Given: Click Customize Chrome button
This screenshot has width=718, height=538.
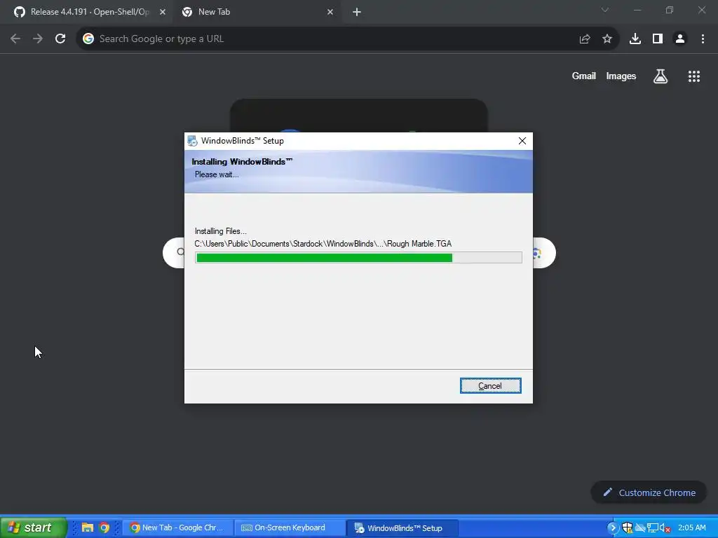Looking at the screenshot, I should coord(649,492).
